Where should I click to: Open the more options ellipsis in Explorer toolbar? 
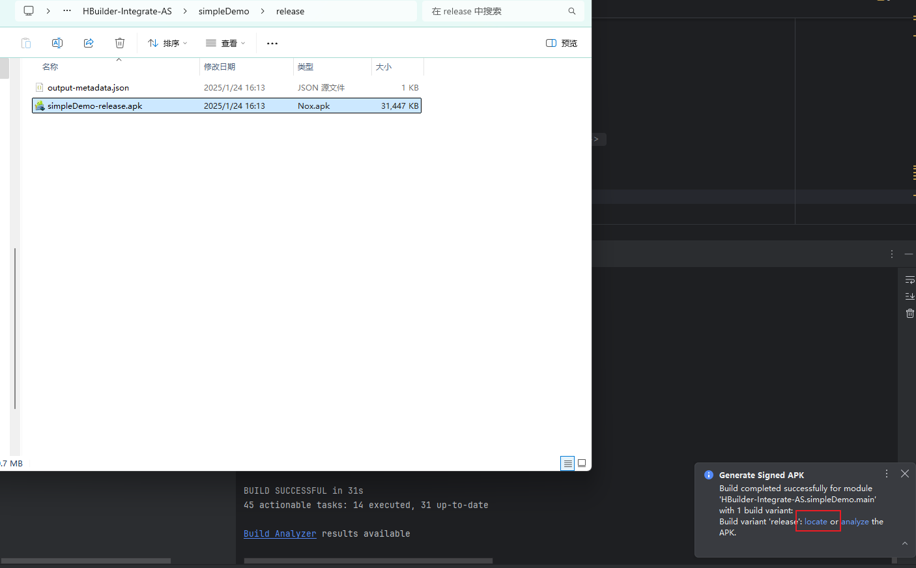[272, 43]
